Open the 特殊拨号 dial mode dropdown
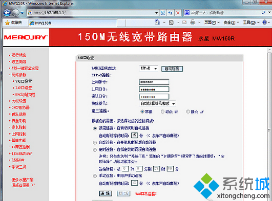The image size is (272, 201). point(157,104)
